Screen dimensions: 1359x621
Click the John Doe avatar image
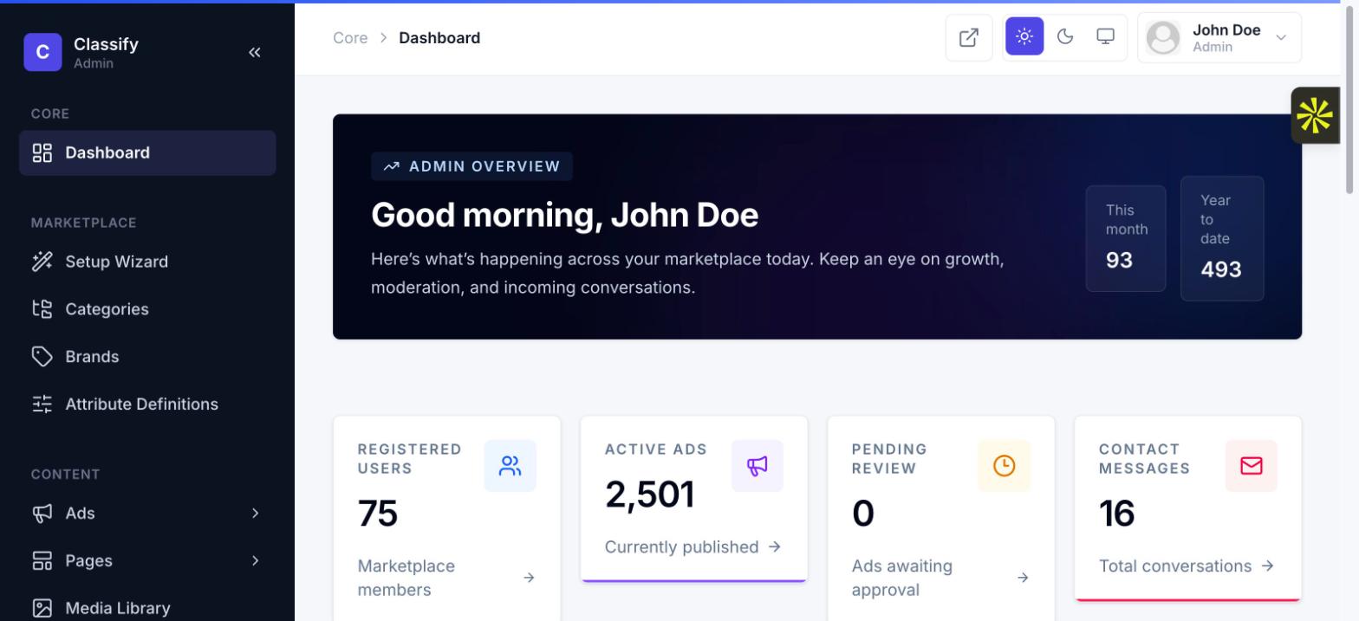tap(1163, 38)
